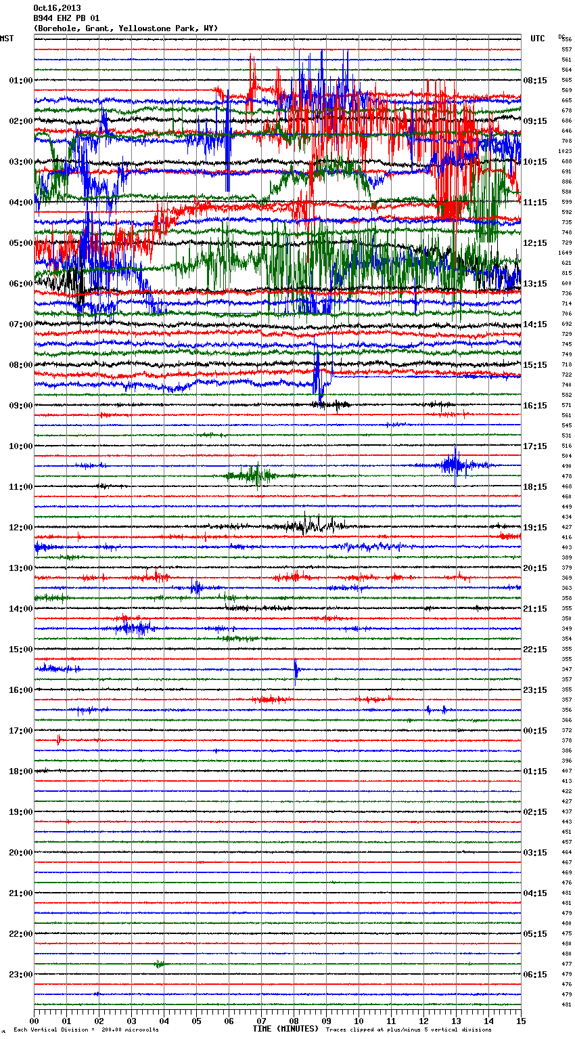Click the TIME (MINUTES) axis title
Screen dimensions: 575x1039
[x=285, y=1029]
